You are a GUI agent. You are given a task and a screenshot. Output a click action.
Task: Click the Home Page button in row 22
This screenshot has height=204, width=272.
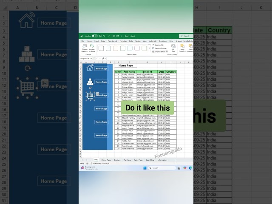tap(101, 122)
